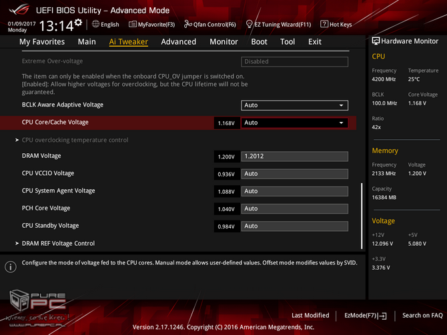
Task: Click the MyFavorite folder icon
Action: click(x=133, y=24)
